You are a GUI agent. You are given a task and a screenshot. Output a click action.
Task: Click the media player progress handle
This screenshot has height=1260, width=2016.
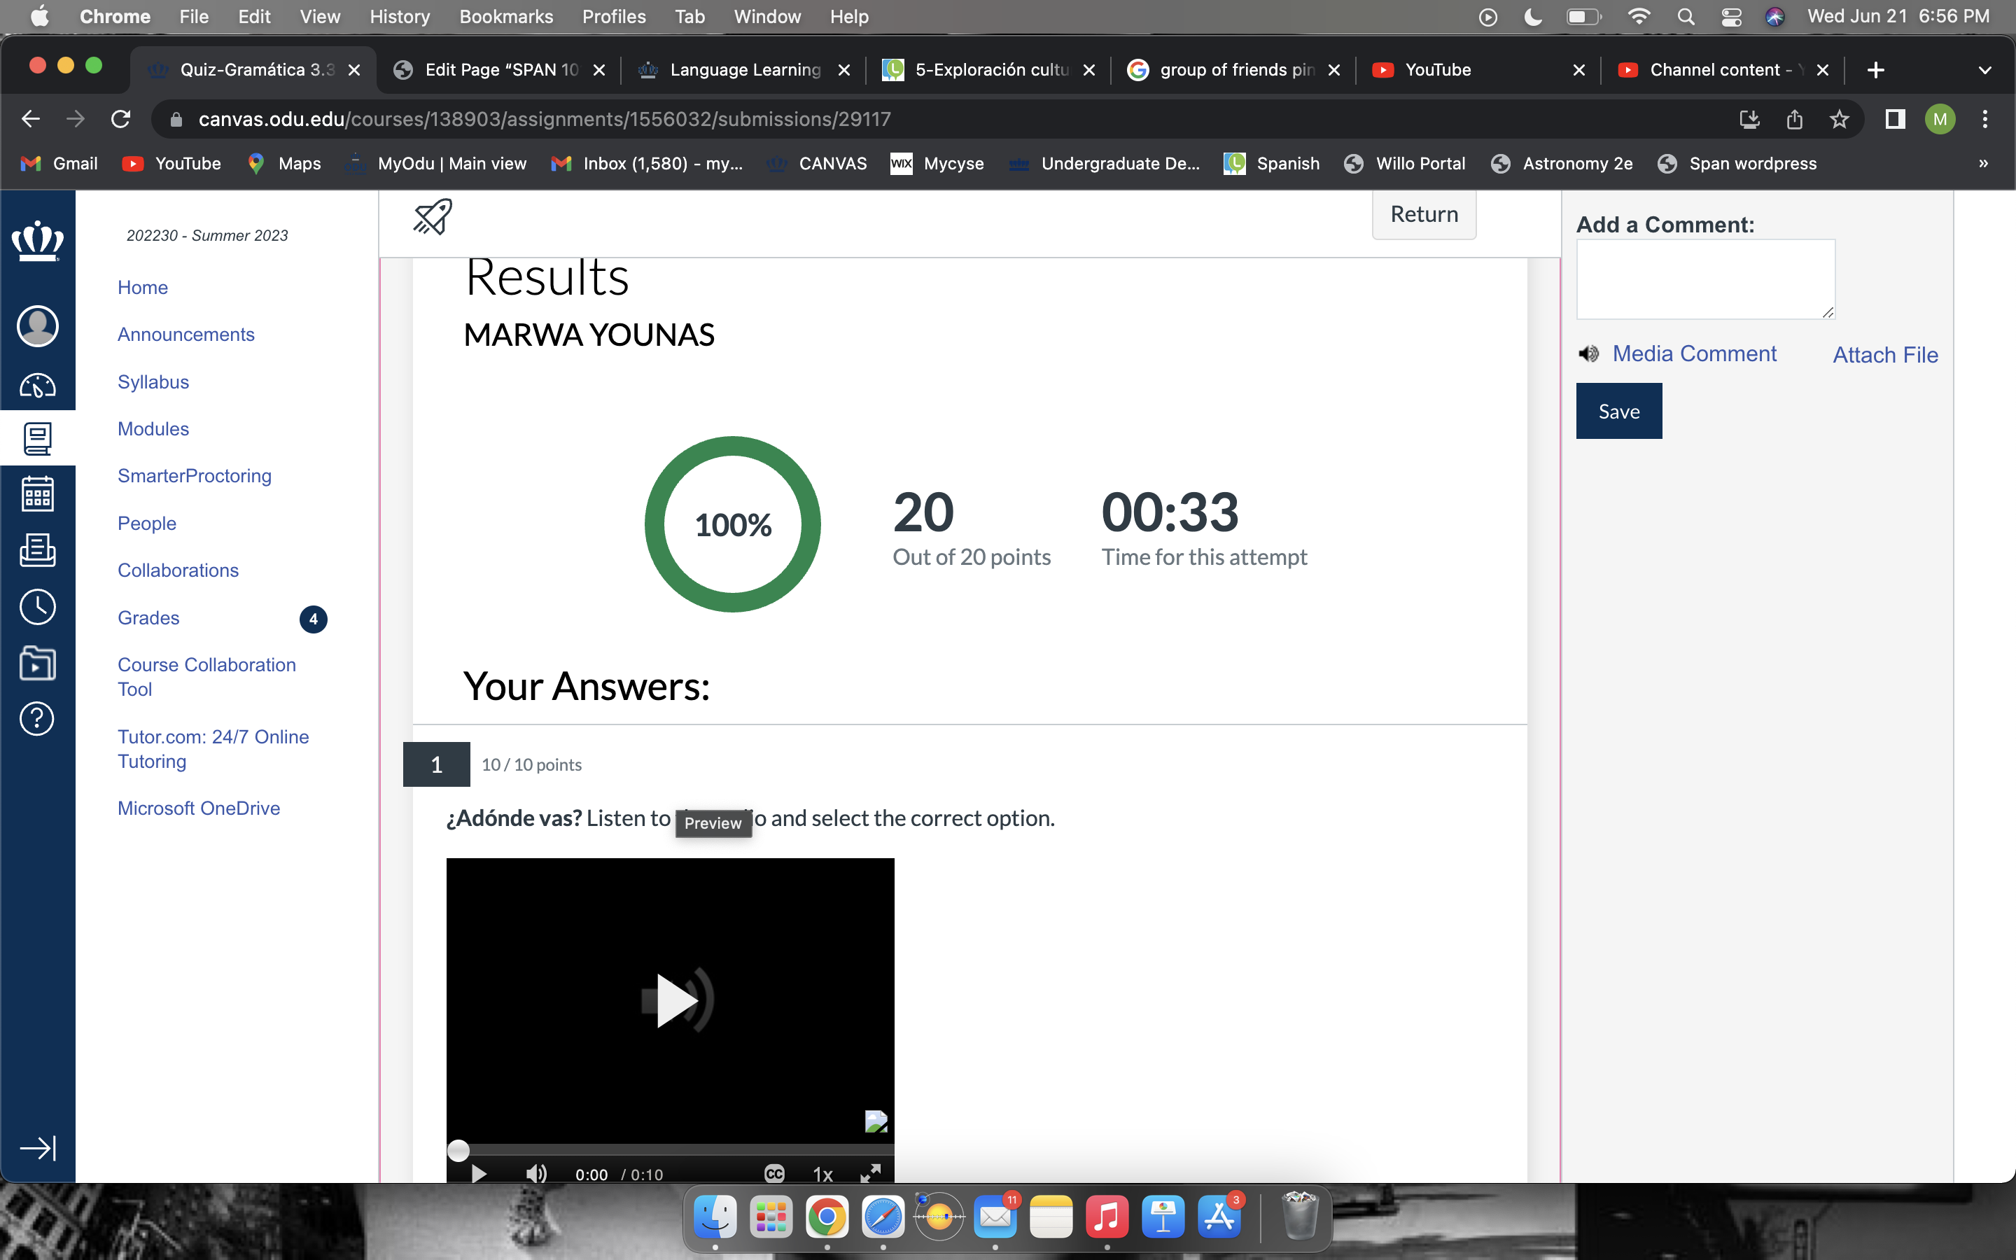click(458, 1151)
